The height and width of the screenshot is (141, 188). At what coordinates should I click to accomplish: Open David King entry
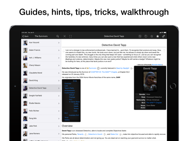(41, 80)
